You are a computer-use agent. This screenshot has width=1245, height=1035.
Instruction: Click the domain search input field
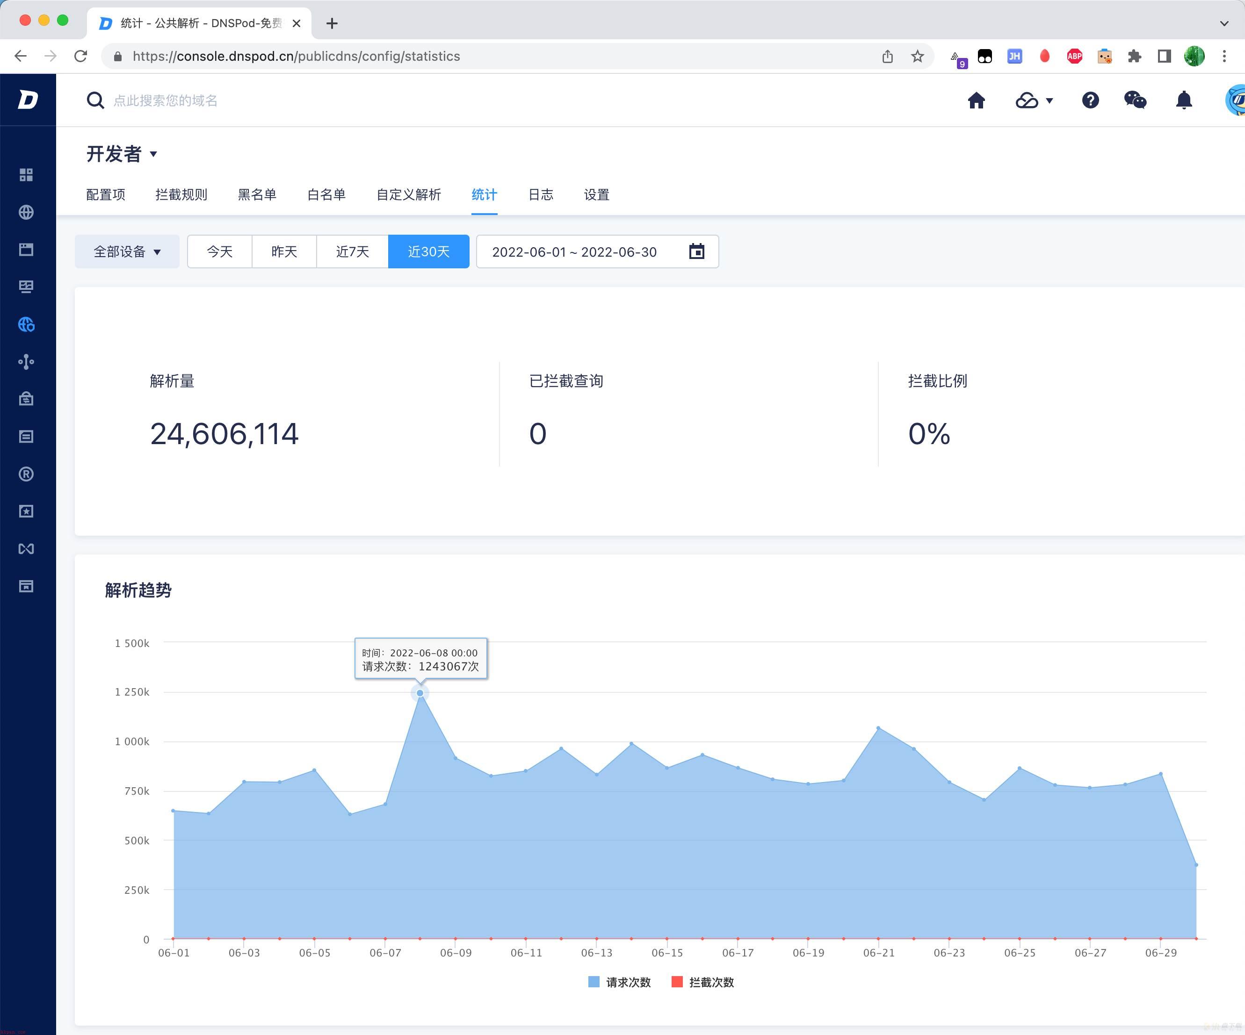166,100
